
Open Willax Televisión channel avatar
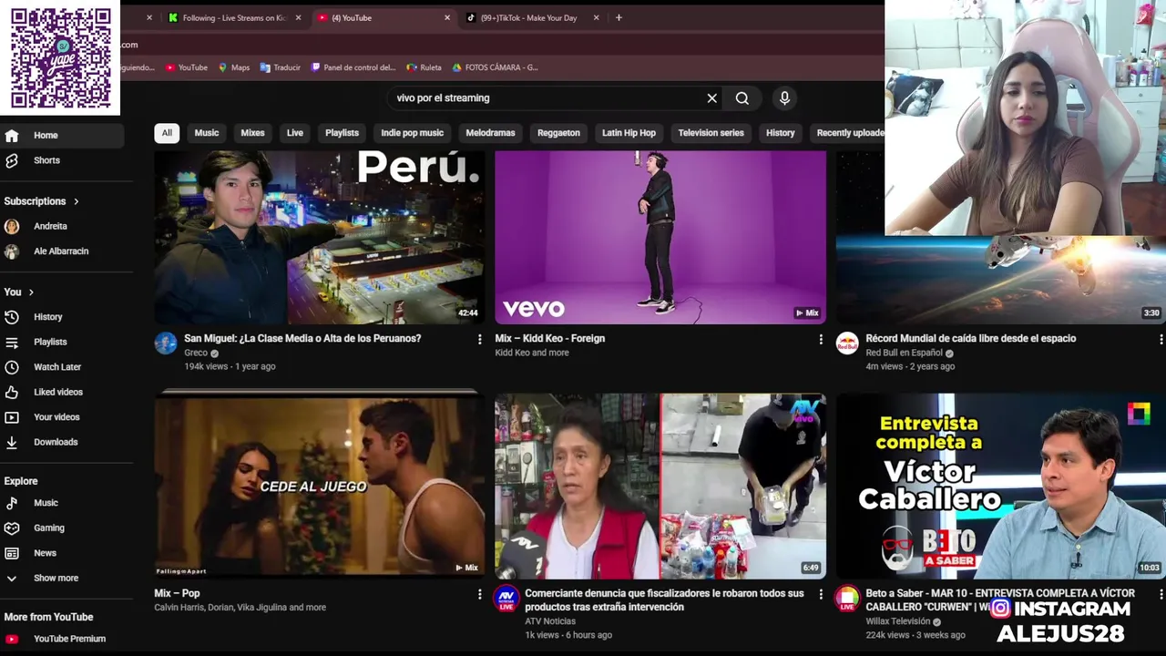coord(847,599)
